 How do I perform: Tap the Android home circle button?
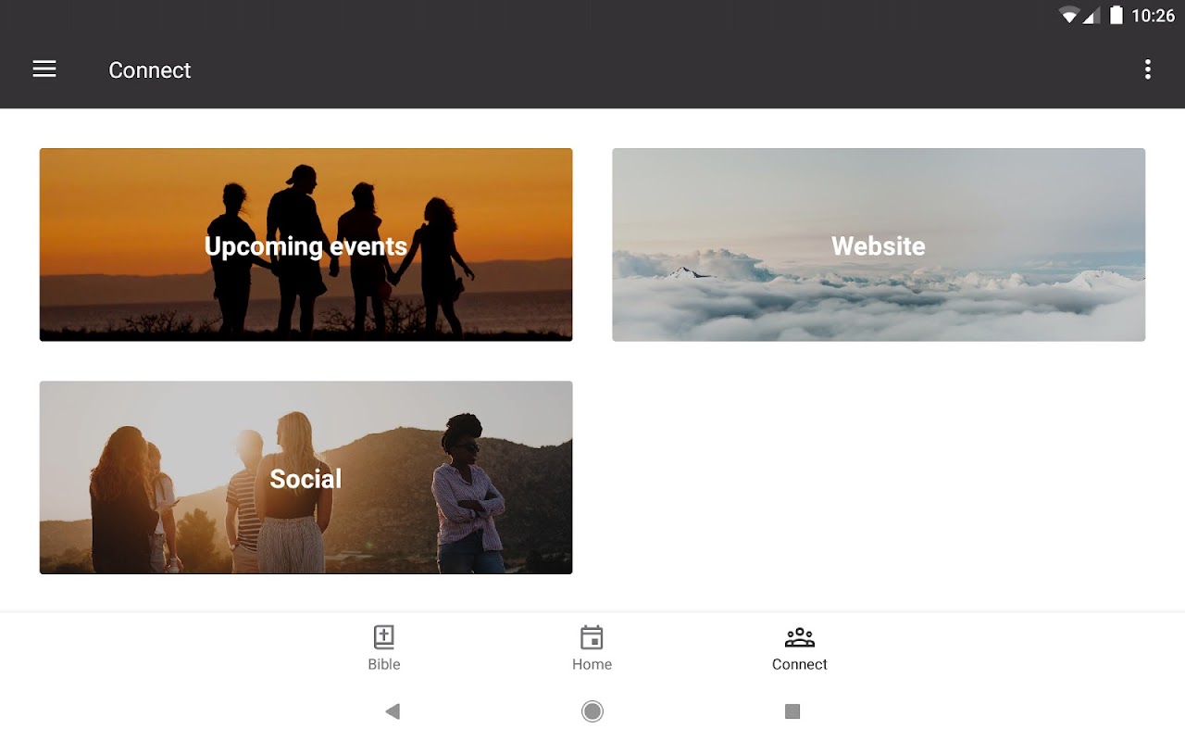pyautogui.click(x=592, y=711)
